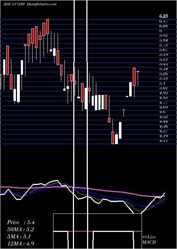The width and height of the screenshot is (177, 249).
Task: Pick the 5.59 axis value
Action: 164,55
